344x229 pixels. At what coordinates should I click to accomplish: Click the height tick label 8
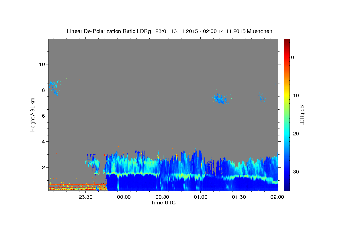tap(44, 90)
